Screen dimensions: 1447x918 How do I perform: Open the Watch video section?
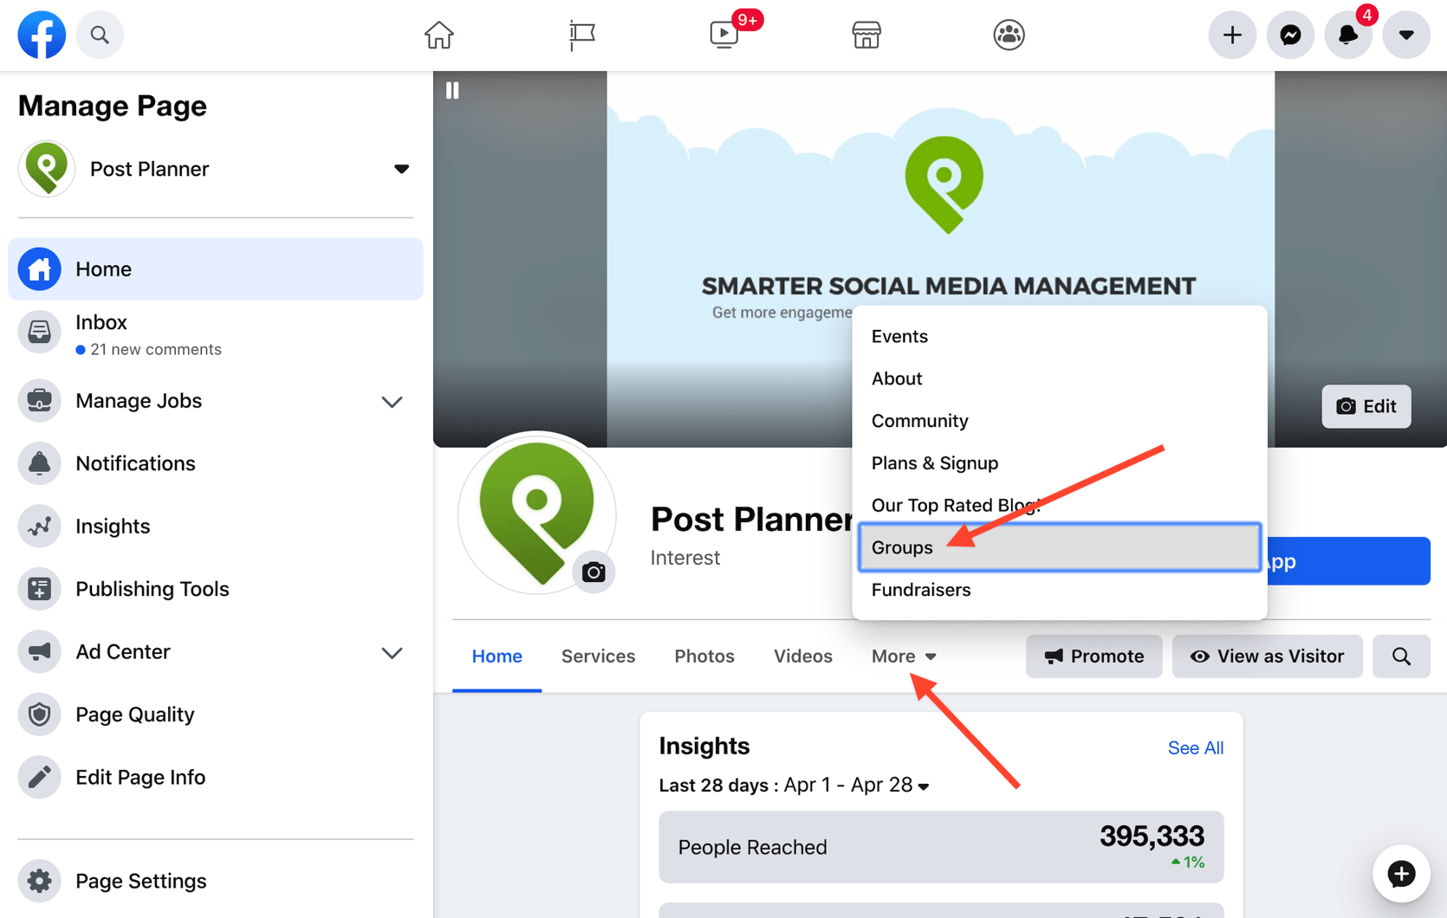coord(723,35)
